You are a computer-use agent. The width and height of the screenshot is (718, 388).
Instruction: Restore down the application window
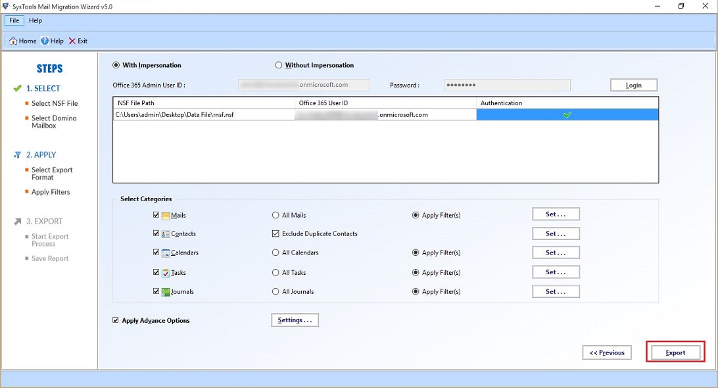[x=681, y=6]
